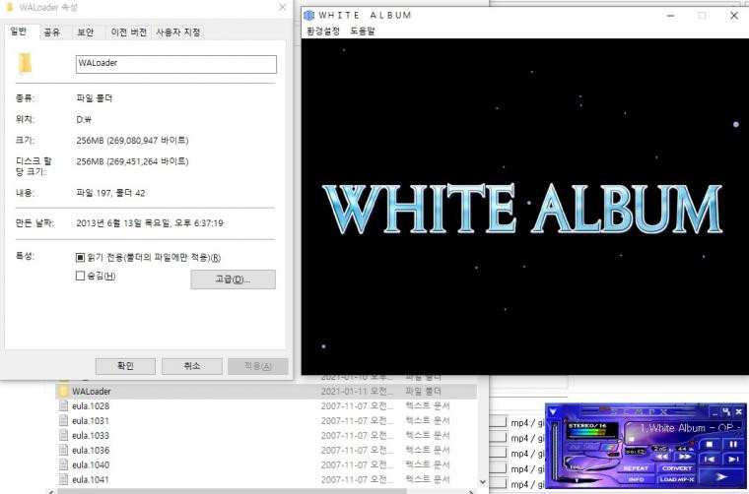Viewport: 749px width, 494px height.
Task: Cancel the properties dialog with 취소
Action: click(191, 366)
